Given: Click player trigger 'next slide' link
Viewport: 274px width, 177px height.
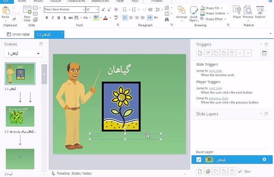Looking at the screenshot, I should tap(216, 88).
